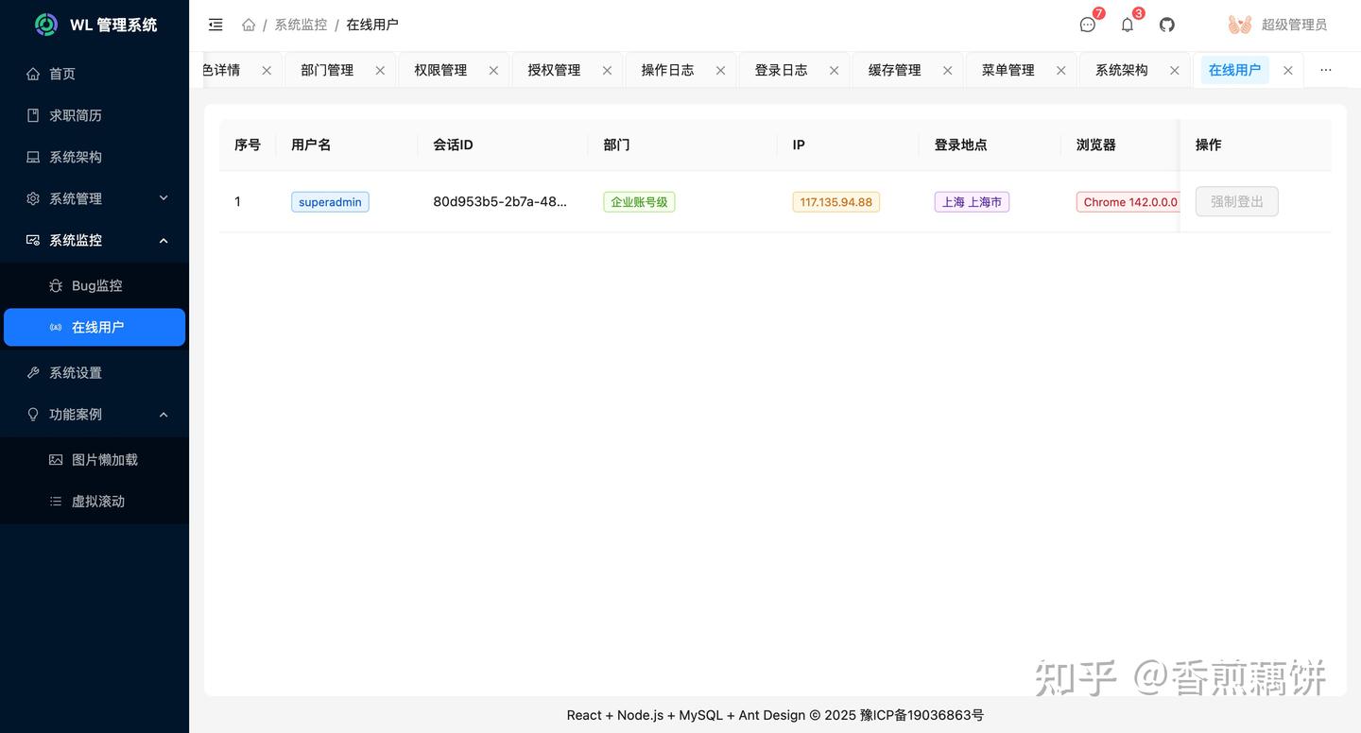The height and width of the screenshot is (733, 1361).
Task: Click the 豫ICP备19036863号 footer link
Action: (922, 715)
